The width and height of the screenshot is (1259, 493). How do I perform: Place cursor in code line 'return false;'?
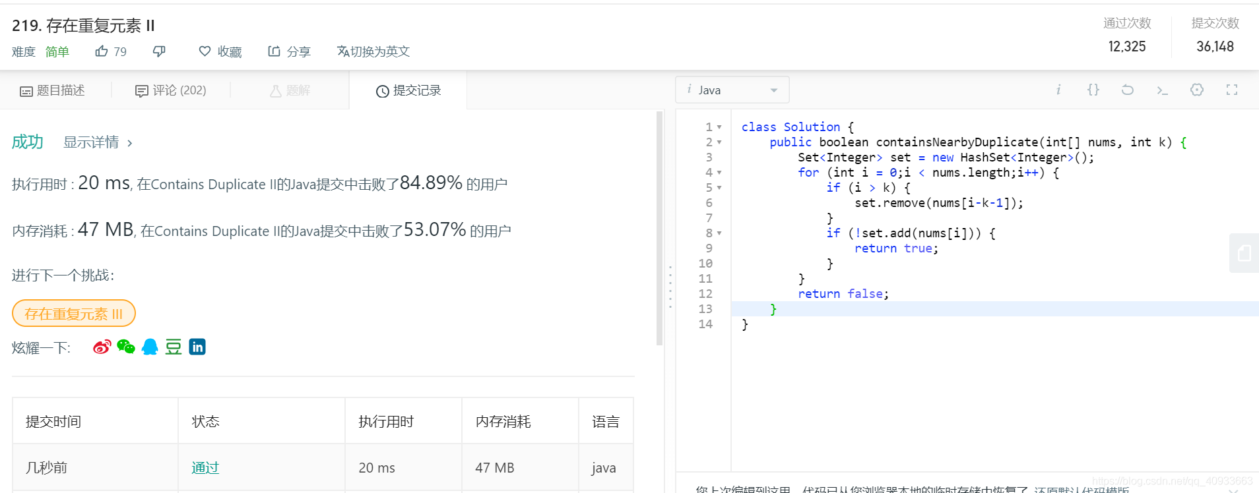coord(843,294)
